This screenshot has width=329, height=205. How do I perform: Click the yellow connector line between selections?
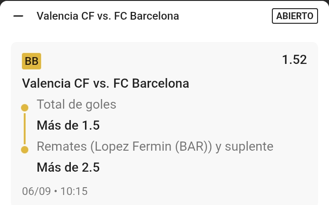tap(25, 129)
